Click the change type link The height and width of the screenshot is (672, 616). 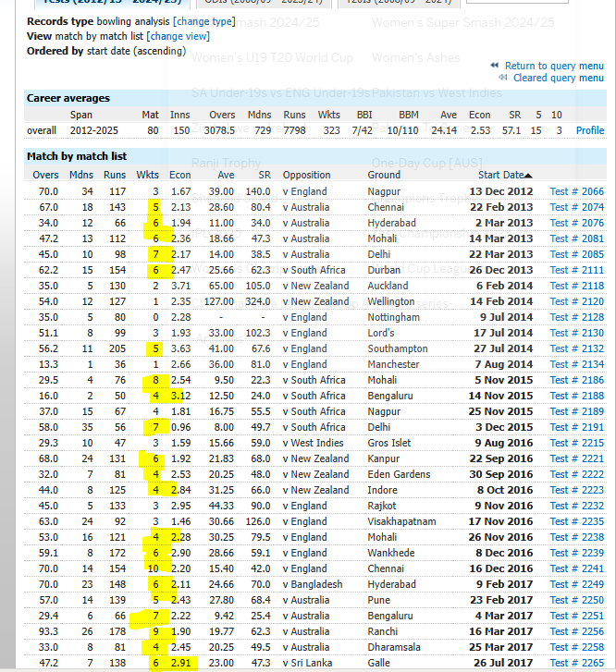point(204,21)
